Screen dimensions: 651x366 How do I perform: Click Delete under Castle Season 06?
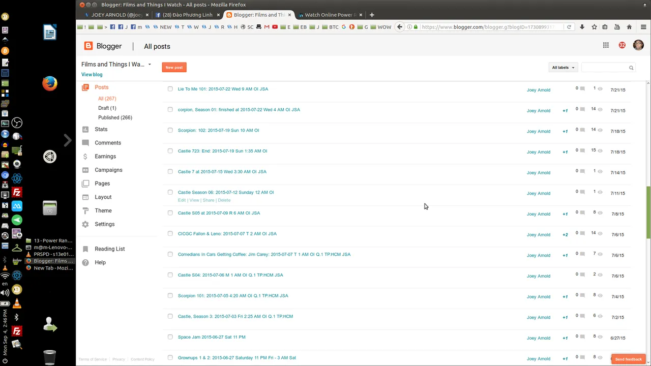click(x=224, y=200)
